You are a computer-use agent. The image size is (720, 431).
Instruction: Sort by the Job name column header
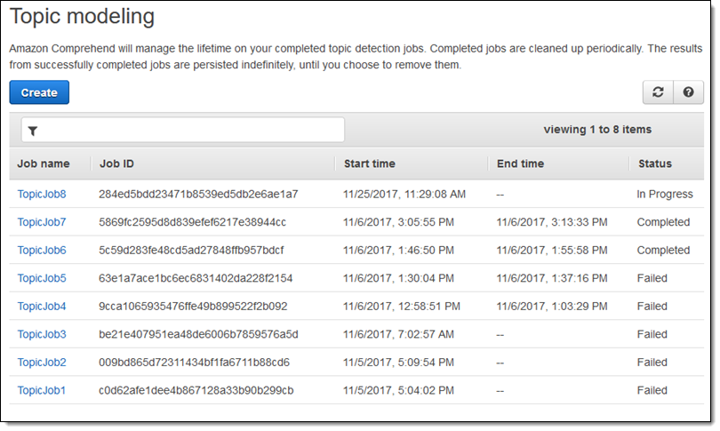43,164
